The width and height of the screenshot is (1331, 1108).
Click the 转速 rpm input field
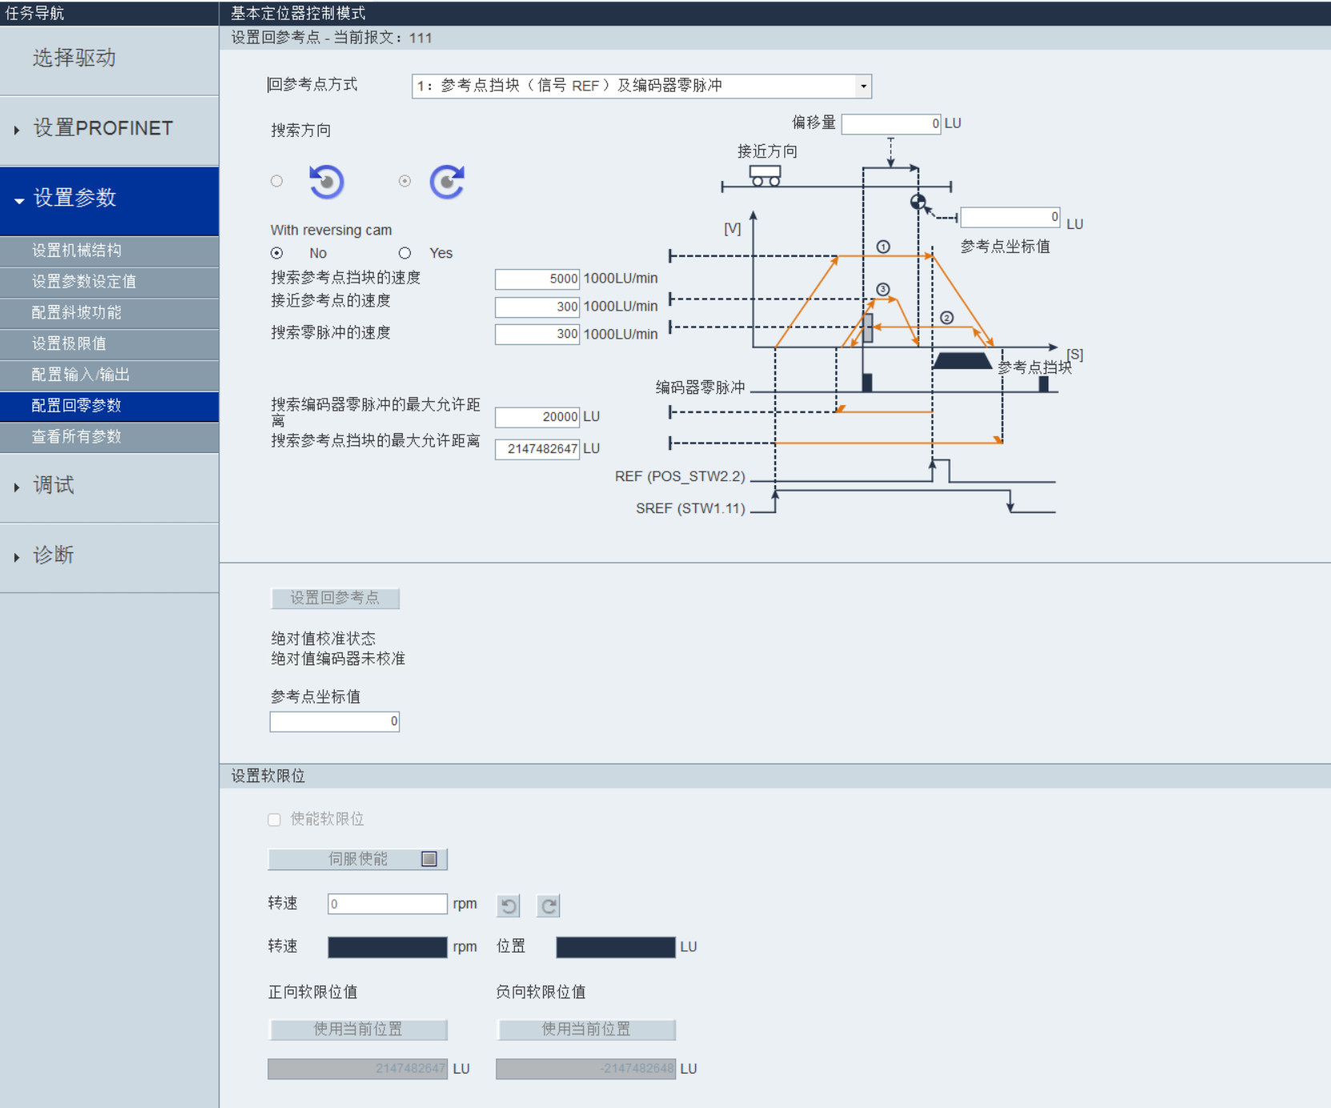click(x=387, y=903)
